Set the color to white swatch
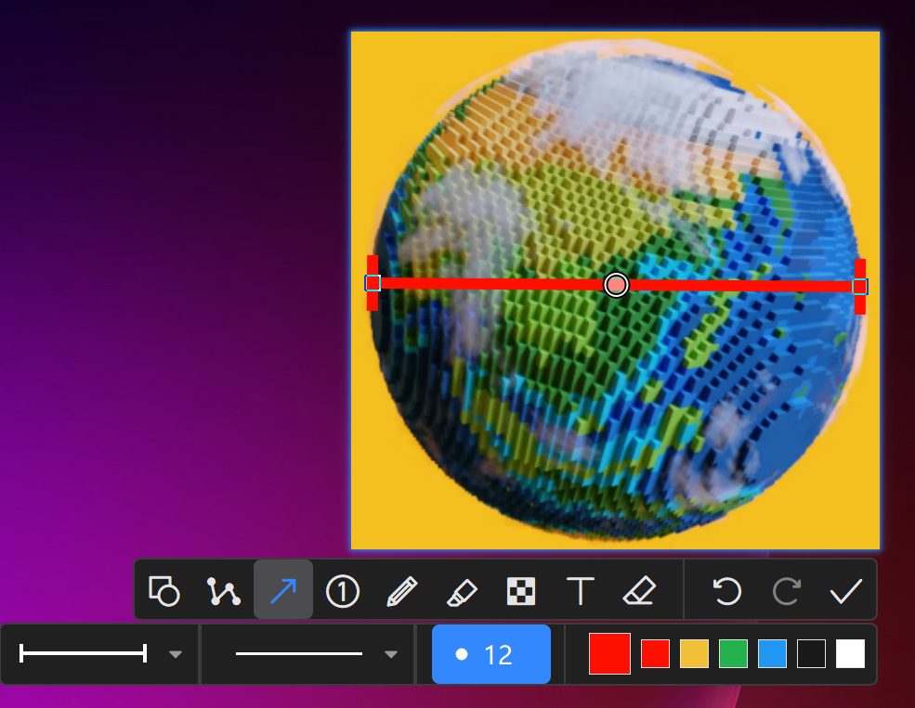 850,654
